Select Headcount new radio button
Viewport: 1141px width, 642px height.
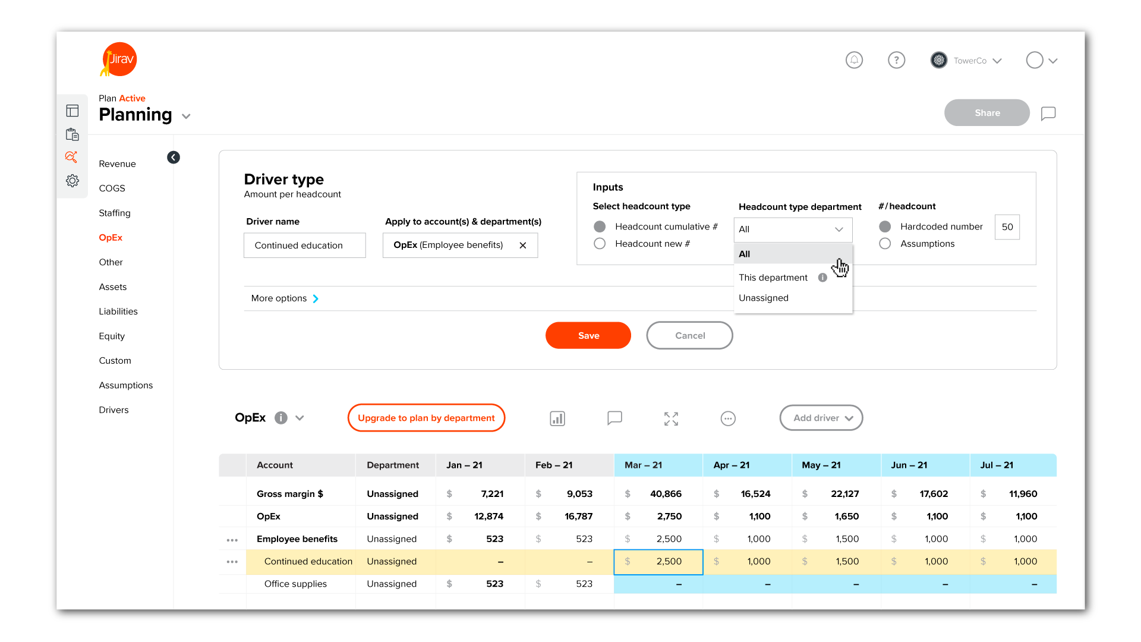601,244
